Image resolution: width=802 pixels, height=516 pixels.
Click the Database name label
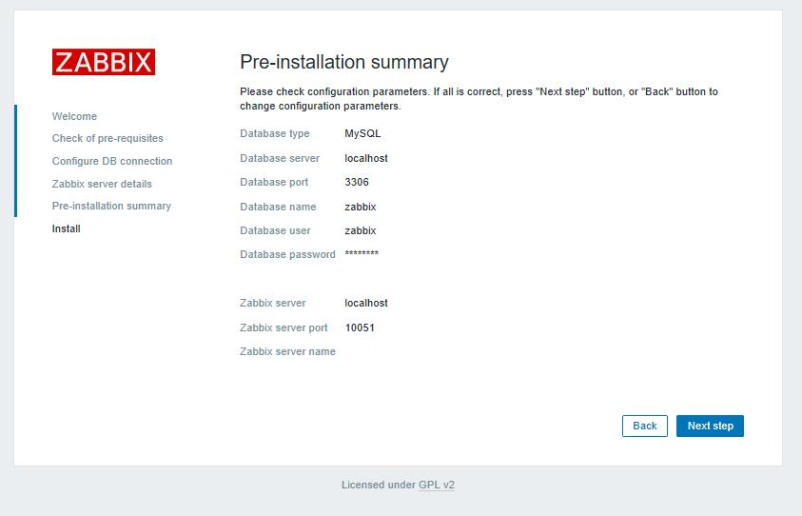point(278,207)
